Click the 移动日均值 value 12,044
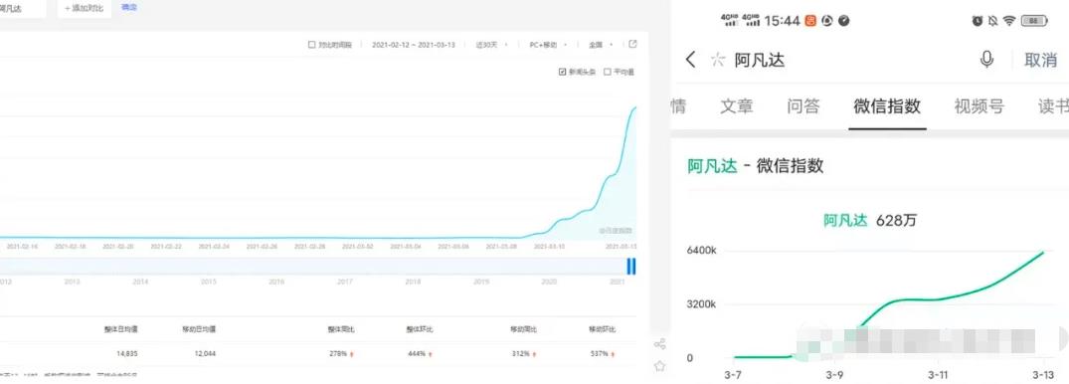 click(x=205, y=353)
